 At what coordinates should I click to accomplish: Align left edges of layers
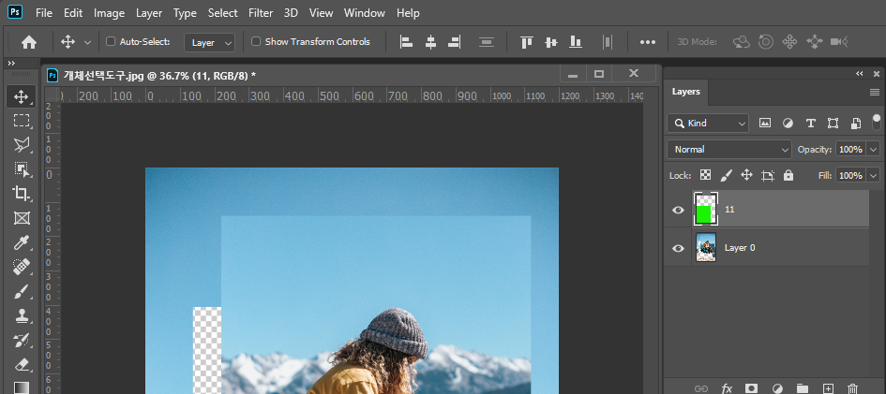pyautogui.click(x=406, y=42)
